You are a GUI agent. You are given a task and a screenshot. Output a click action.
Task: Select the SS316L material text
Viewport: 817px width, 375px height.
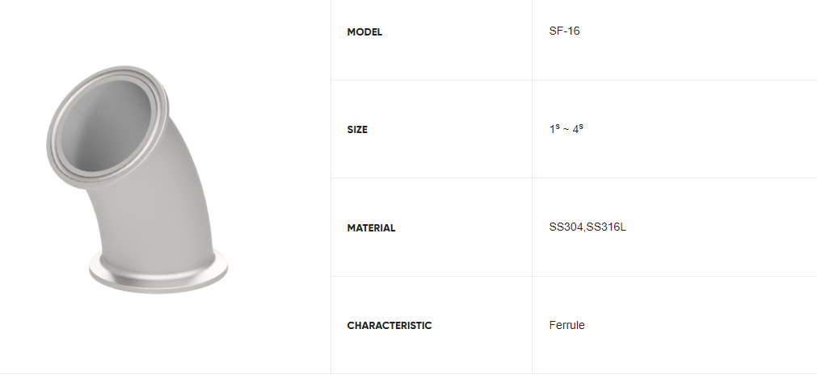607,227
